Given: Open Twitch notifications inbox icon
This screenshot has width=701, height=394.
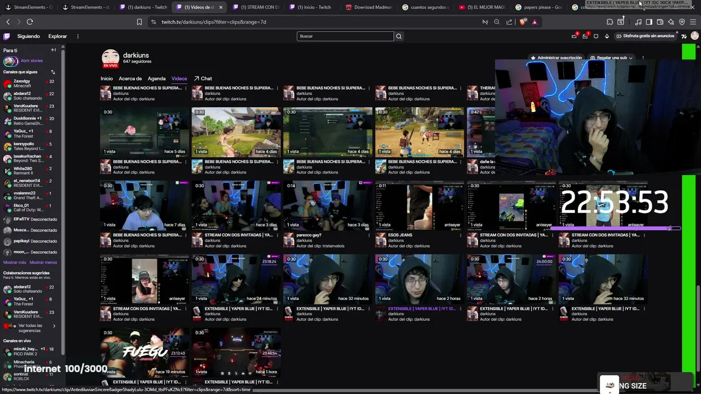Looking at the screenshot, I should point(585,36).
